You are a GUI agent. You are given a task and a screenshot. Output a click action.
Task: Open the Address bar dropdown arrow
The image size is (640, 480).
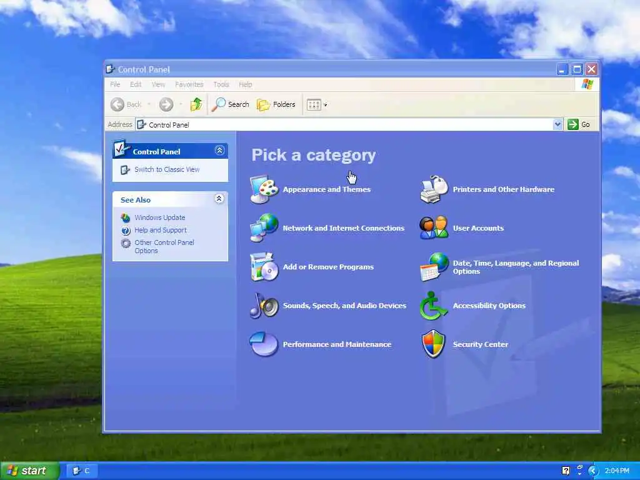tap(557, 124)
